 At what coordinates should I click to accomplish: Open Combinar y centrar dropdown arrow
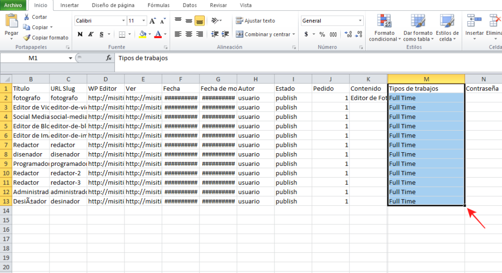[294, 34]
